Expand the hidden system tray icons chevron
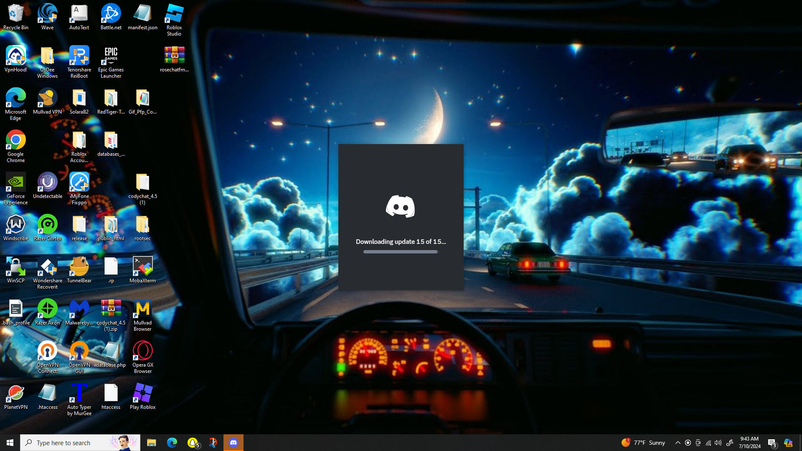 point(678,443)
